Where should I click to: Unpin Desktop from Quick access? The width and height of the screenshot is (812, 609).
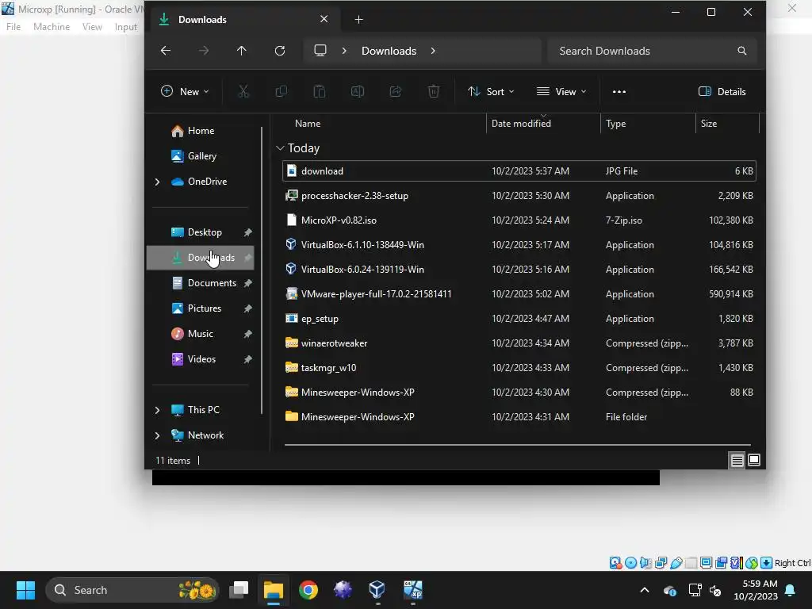tap(248, 232)
